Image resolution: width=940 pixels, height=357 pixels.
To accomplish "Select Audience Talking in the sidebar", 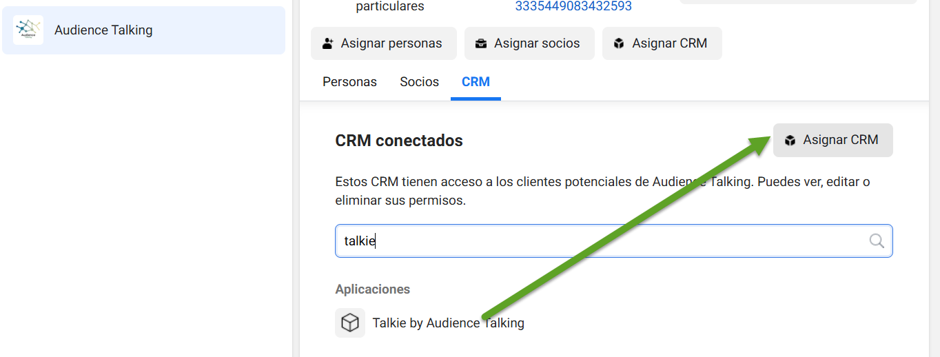I will click(143, 30).
